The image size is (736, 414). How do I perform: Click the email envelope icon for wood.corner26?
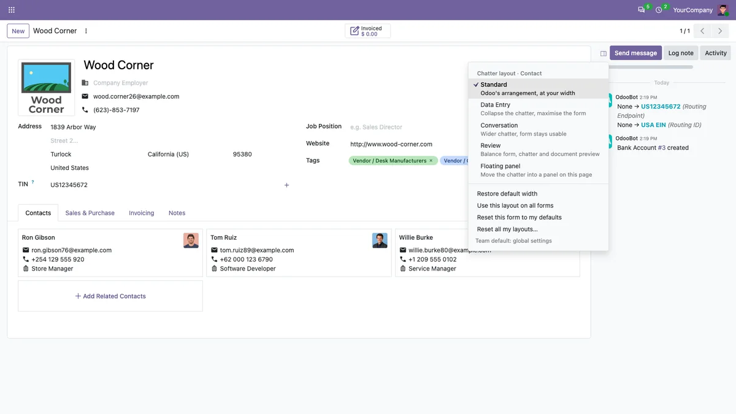coord(85,96)
